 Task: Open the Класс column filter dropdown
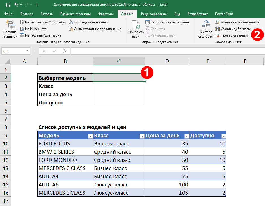pyautogui.click(x=142, y=136)
